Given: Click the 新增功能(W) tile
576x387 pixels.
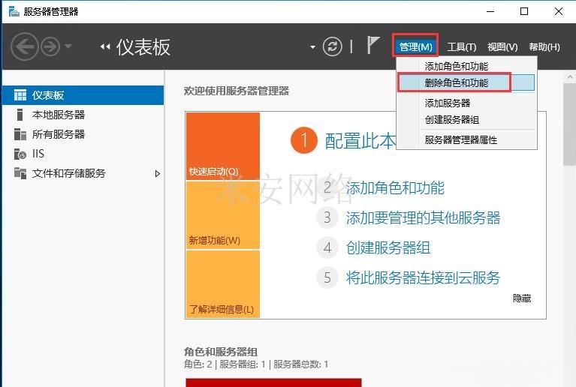Looking at the screenshot, I should click(x=223, y=215).
